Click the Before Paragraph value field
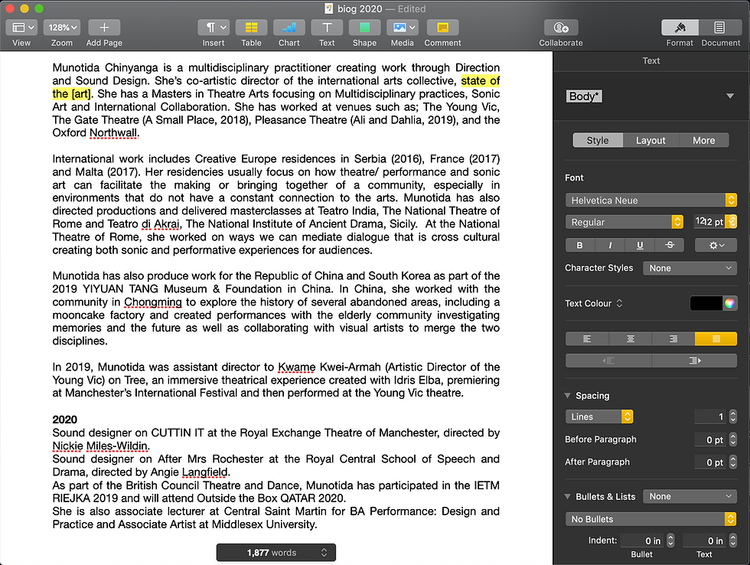Image resolution: width=750 pixels, height=565 pixels. [x=710, y=439]
